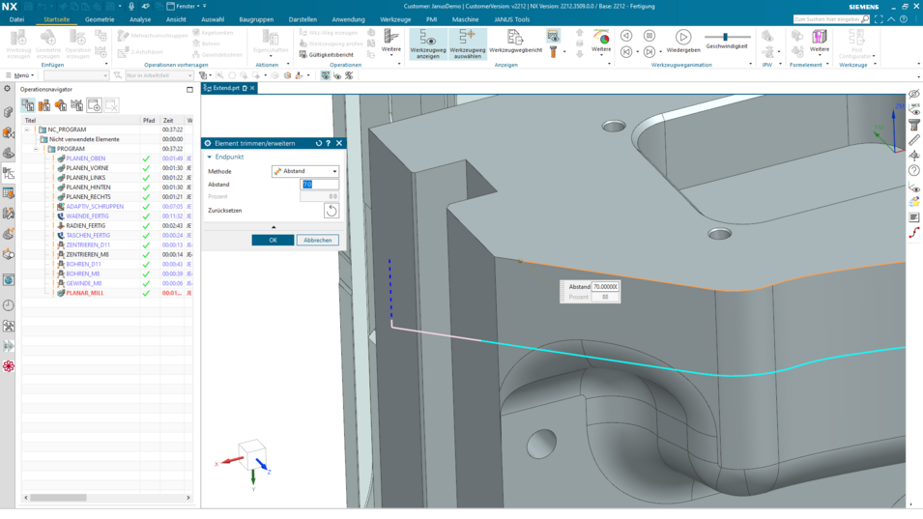This screenshot has height=519, width=923.
Task: Select the PLANEN_OBEN operation
Action: (86, 159)
